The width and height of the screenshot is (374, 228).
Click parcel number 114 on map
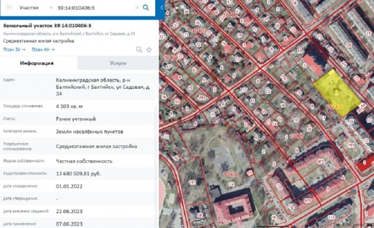pos(331,217)
